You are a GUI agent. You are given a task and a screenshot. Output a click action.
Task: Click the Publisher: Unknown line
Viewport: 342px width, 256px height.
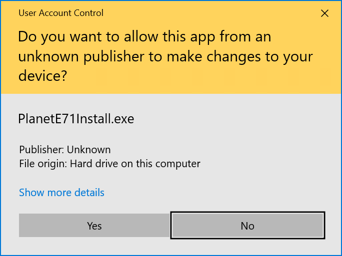tap(65, 150)
